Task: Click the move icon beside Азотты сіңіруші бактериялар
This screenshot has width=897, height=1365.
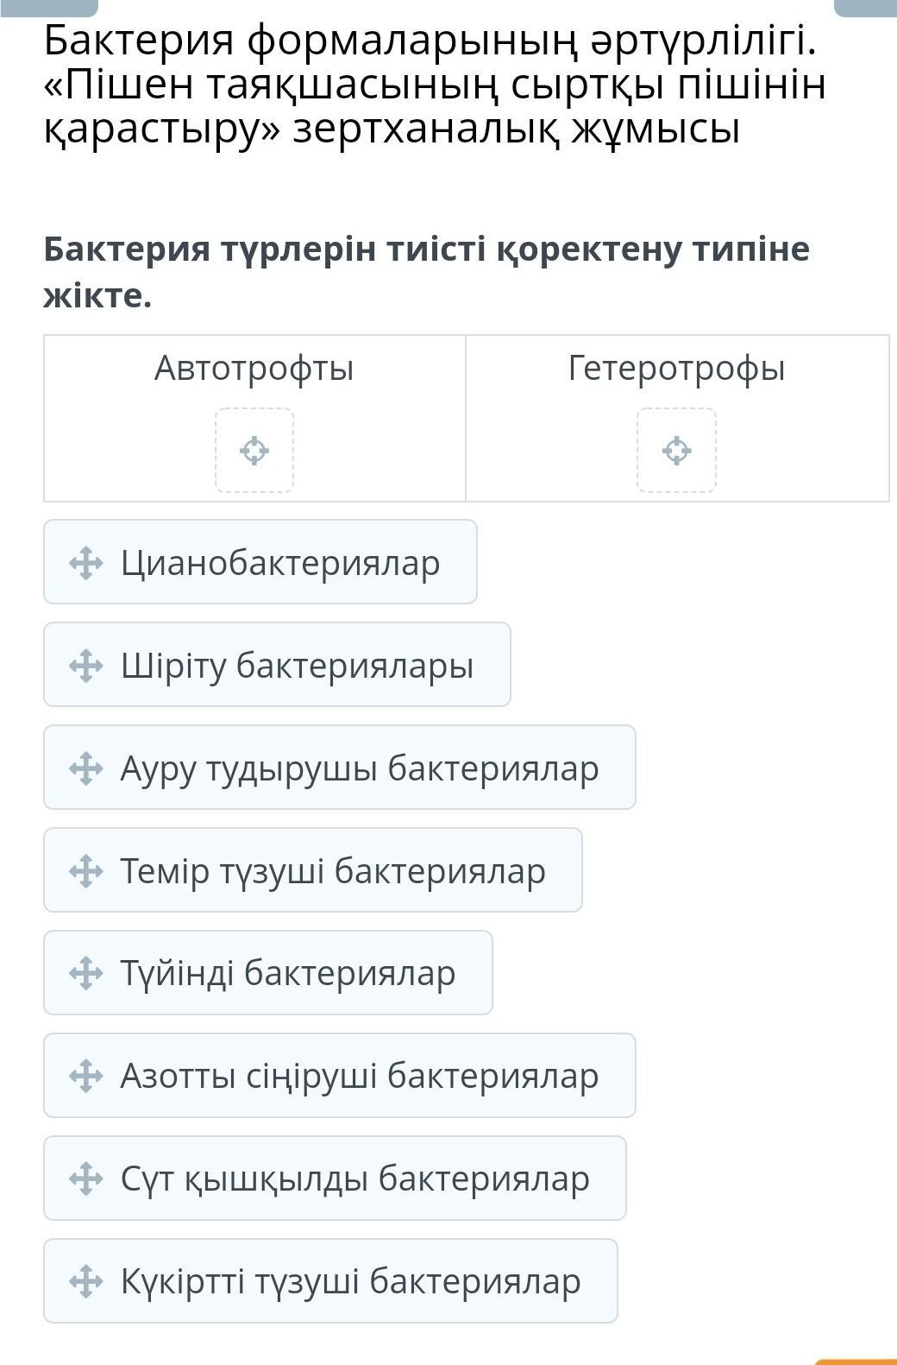Action: (85, 1076)
